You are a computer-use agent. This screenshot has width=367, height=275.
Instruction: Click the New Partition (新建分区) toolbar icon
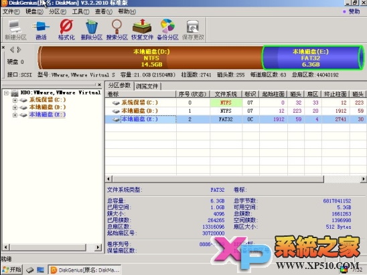coord(15,30)
